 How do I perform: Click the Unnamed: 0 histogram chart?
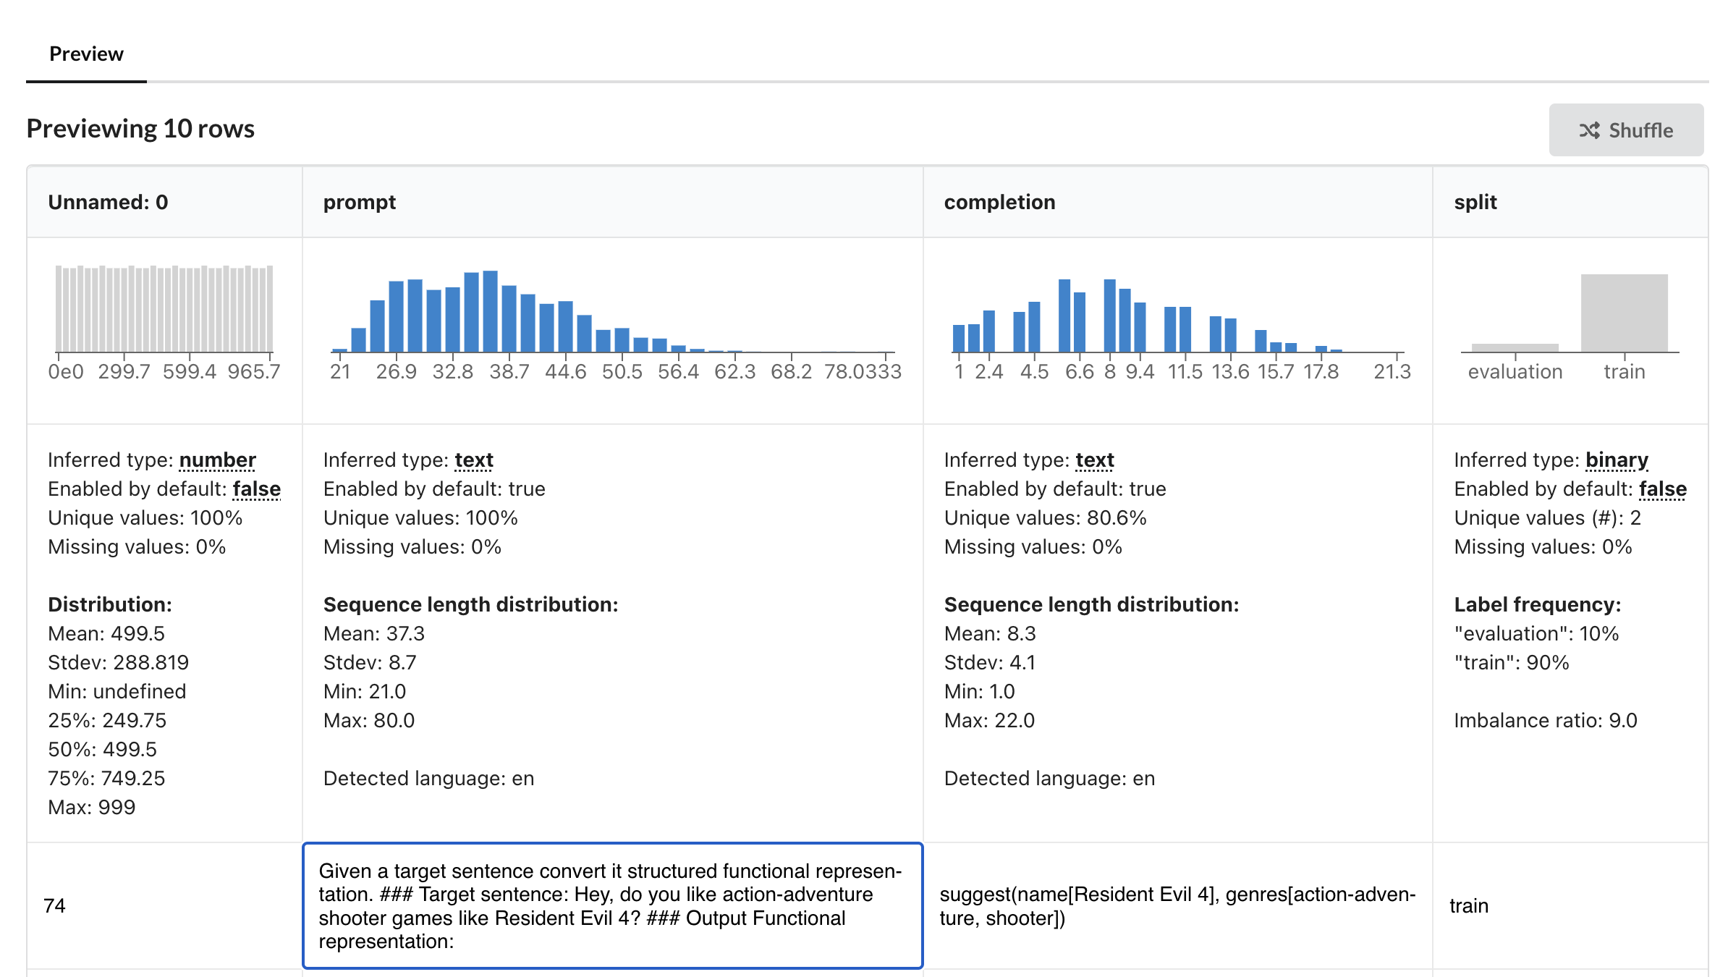pos(164,323)
